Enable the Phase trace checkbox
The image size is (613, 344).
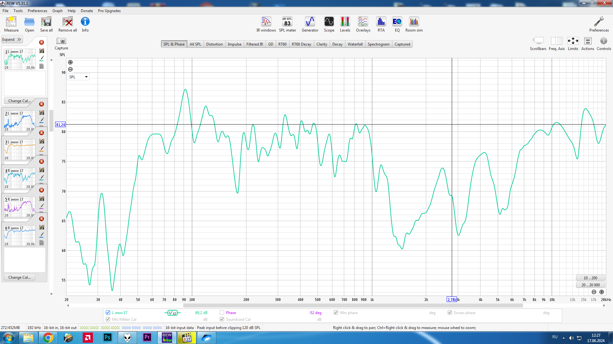(222, 312)
